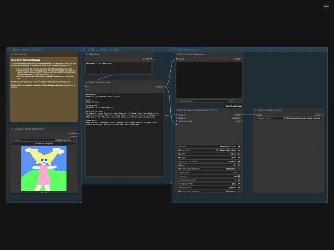Click the image_1 input port

tap(176, 115)
